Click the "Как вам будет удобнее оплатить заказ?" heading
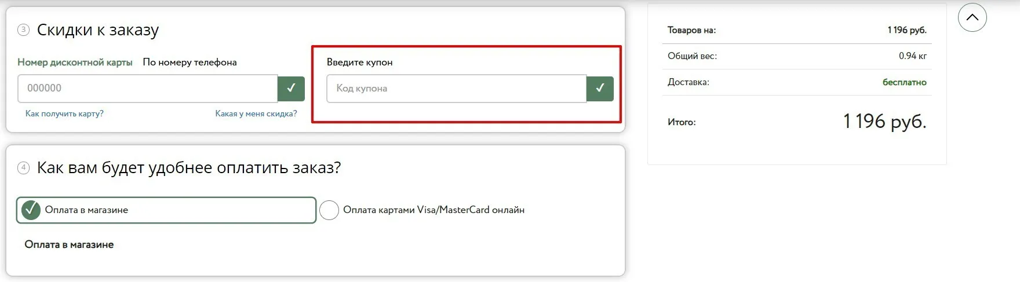 coord(189,168)
